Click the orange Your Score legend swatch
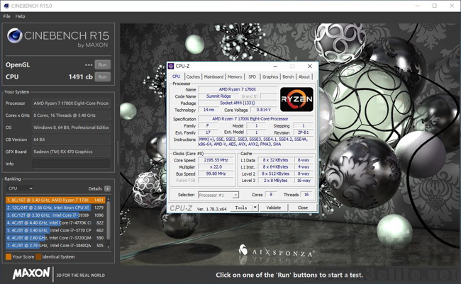 pos(9,256)
